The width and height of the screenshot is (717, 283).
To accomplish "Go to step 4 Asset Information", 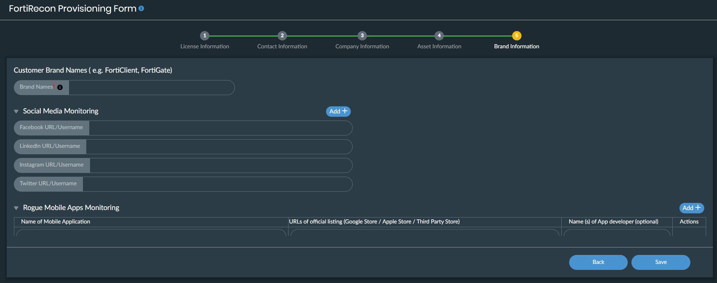I will (439, 36).
